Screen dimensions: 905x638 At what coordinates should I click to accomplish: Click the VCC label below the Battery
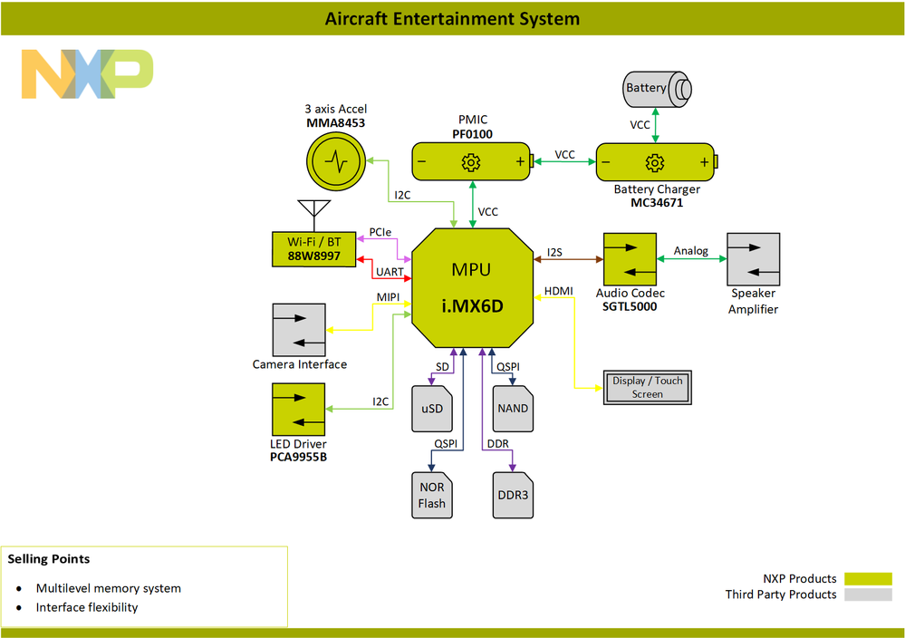(x=640, y=125)
